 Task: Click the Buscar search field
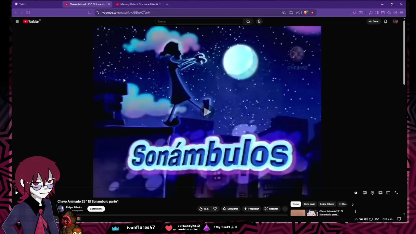pyautogui.click(x=199, y=21)
